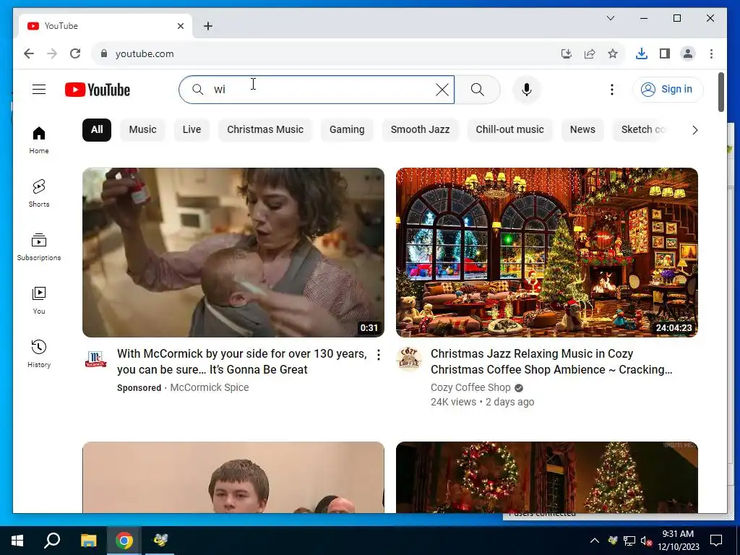Click the page vertical scrollbar thumb
This screenshot has width=740, height=555.
coord(720,92)
